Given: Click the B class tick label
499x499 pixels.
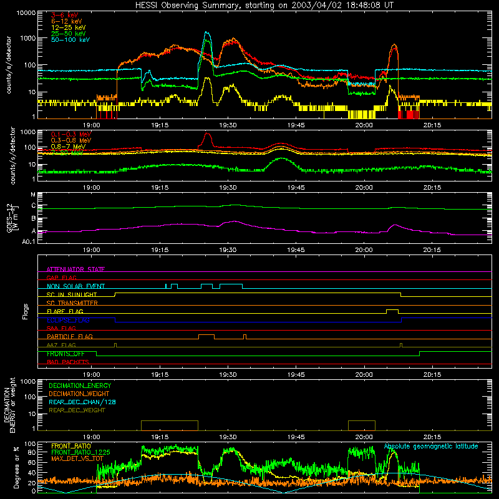Looking at the screenshot, I should [x=34, y=219].
